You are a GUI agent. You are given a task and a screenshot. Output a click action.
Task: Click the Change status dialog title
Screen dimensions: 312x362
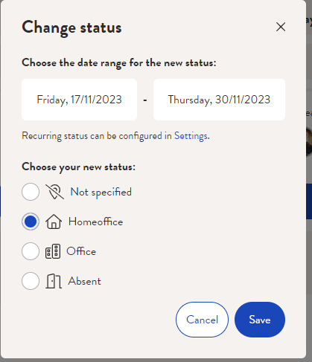pos(71,28)
